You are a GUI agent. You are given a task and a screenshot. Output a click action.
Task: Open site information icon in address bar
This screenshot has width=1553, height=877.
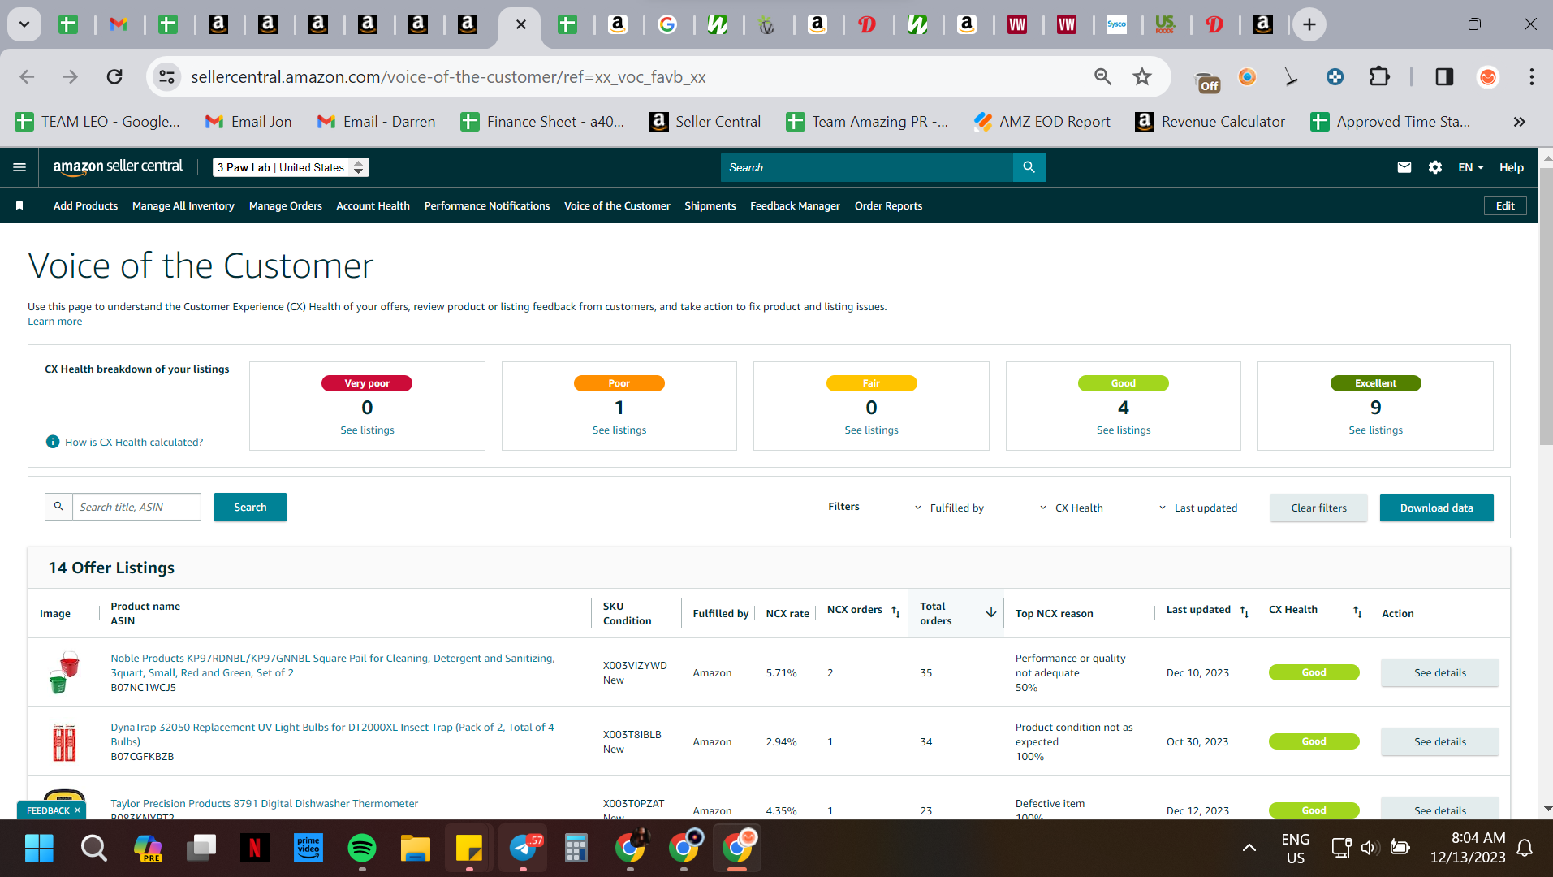166,76
